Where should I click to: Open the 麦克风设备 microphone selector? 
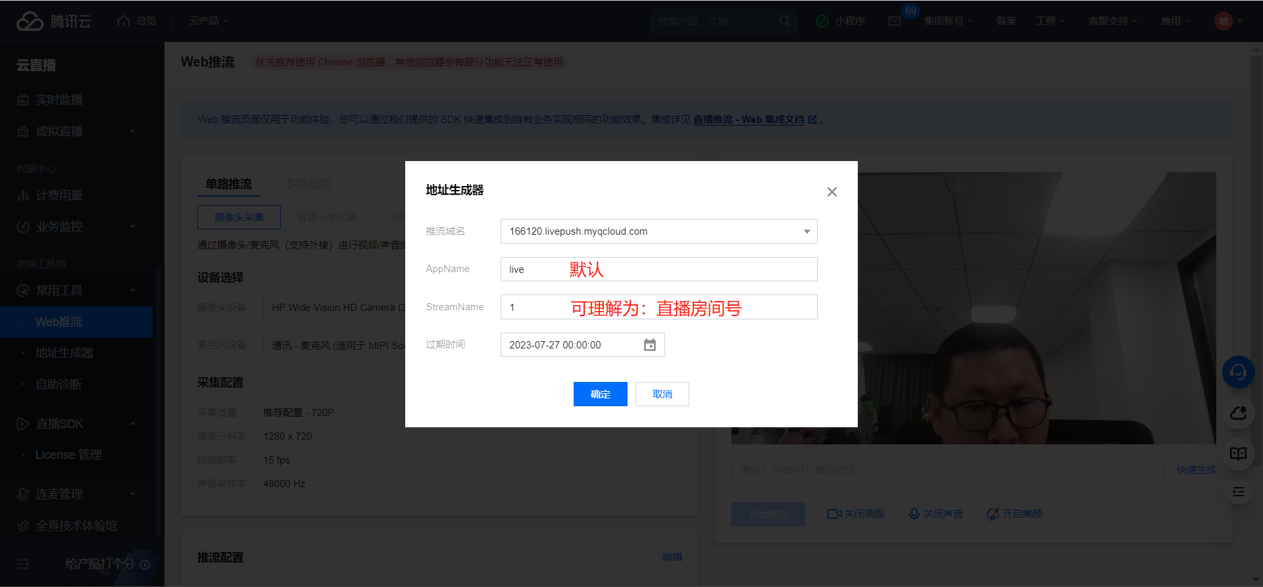pos(334,345)
